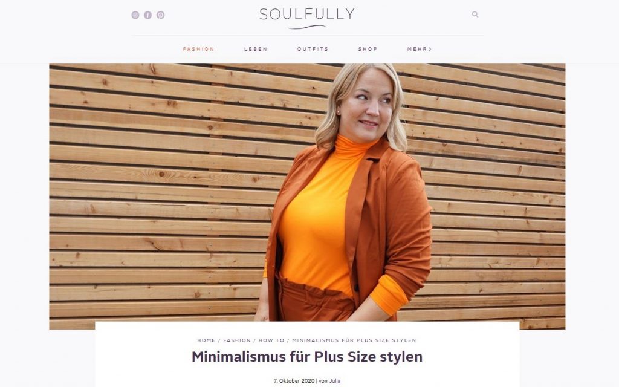Click the last breadcrumb, Minimalismus für Plus Size
This screenshot has width=619, height=387.
tap(354, 340)
